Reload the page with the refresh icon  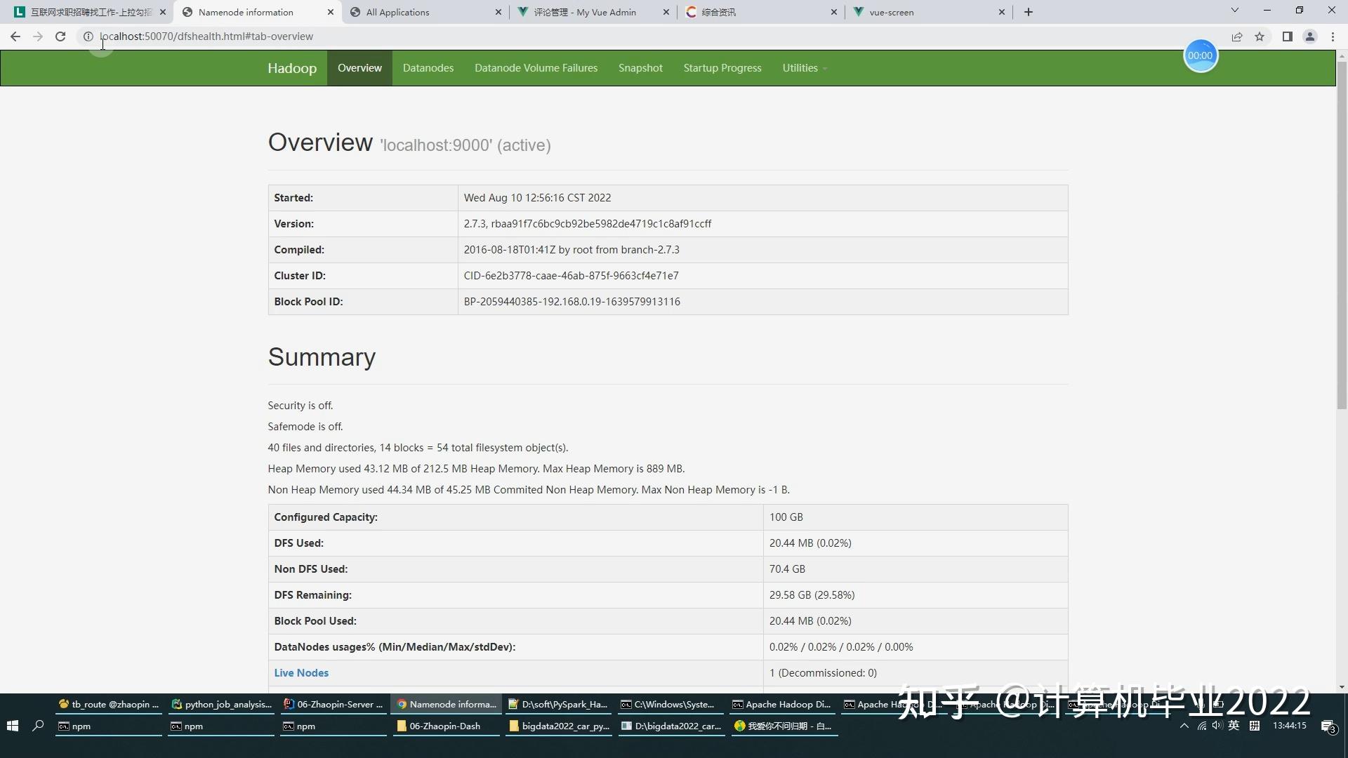[60, 36]
